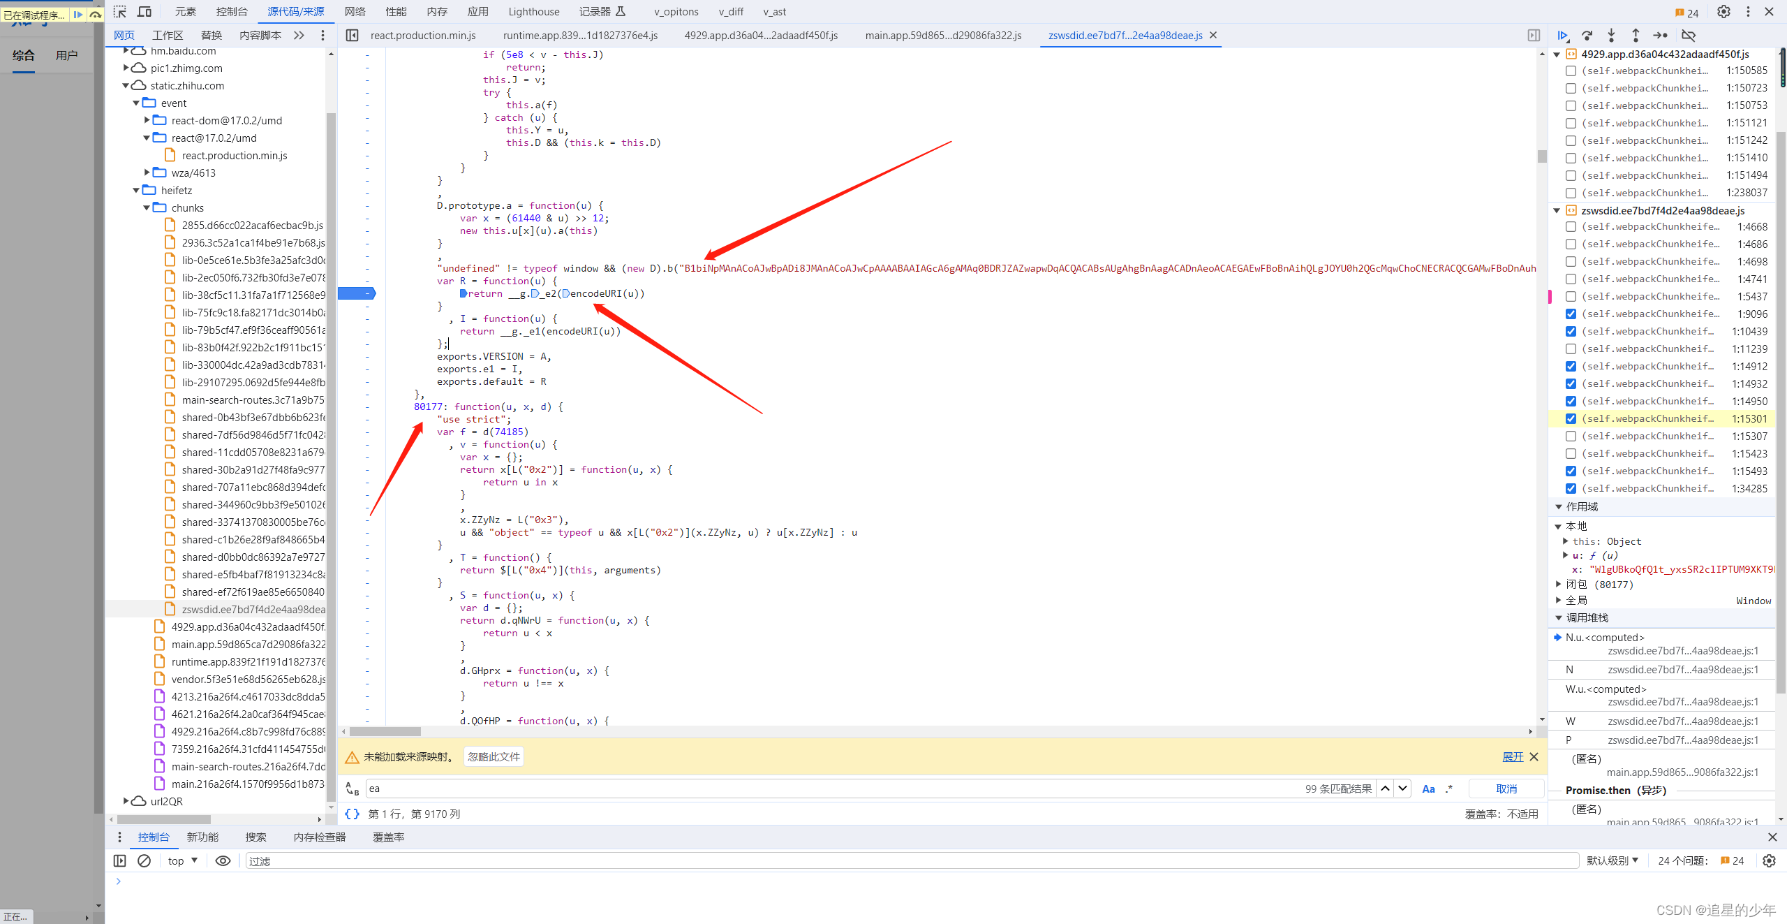Click the resume script execution icon

[1563, 35]
